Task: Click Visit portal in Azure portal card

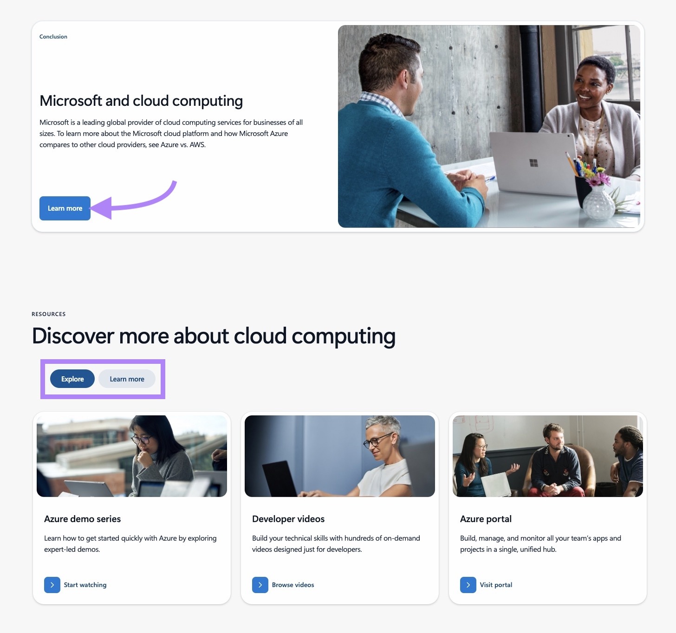Action: click(x=495, y=585)
